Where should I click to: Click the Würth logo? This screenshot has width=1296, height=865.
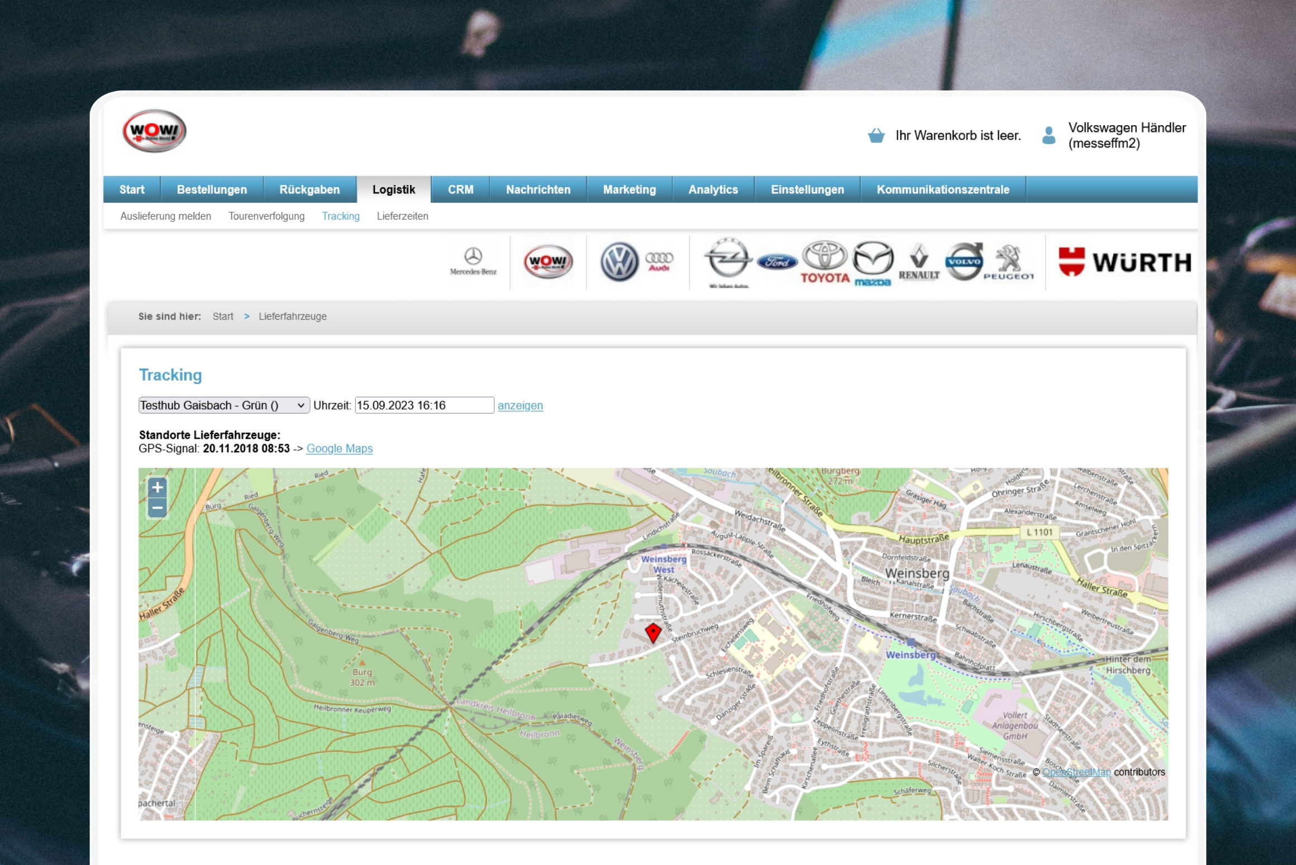[1124, 262]
